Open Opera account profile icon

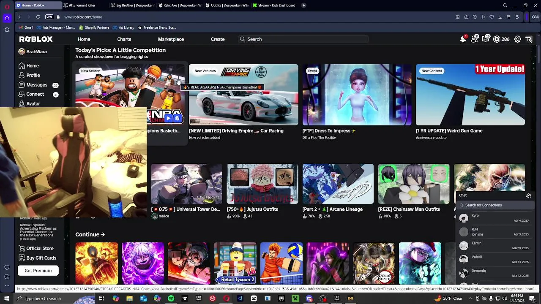click(517, 17)
